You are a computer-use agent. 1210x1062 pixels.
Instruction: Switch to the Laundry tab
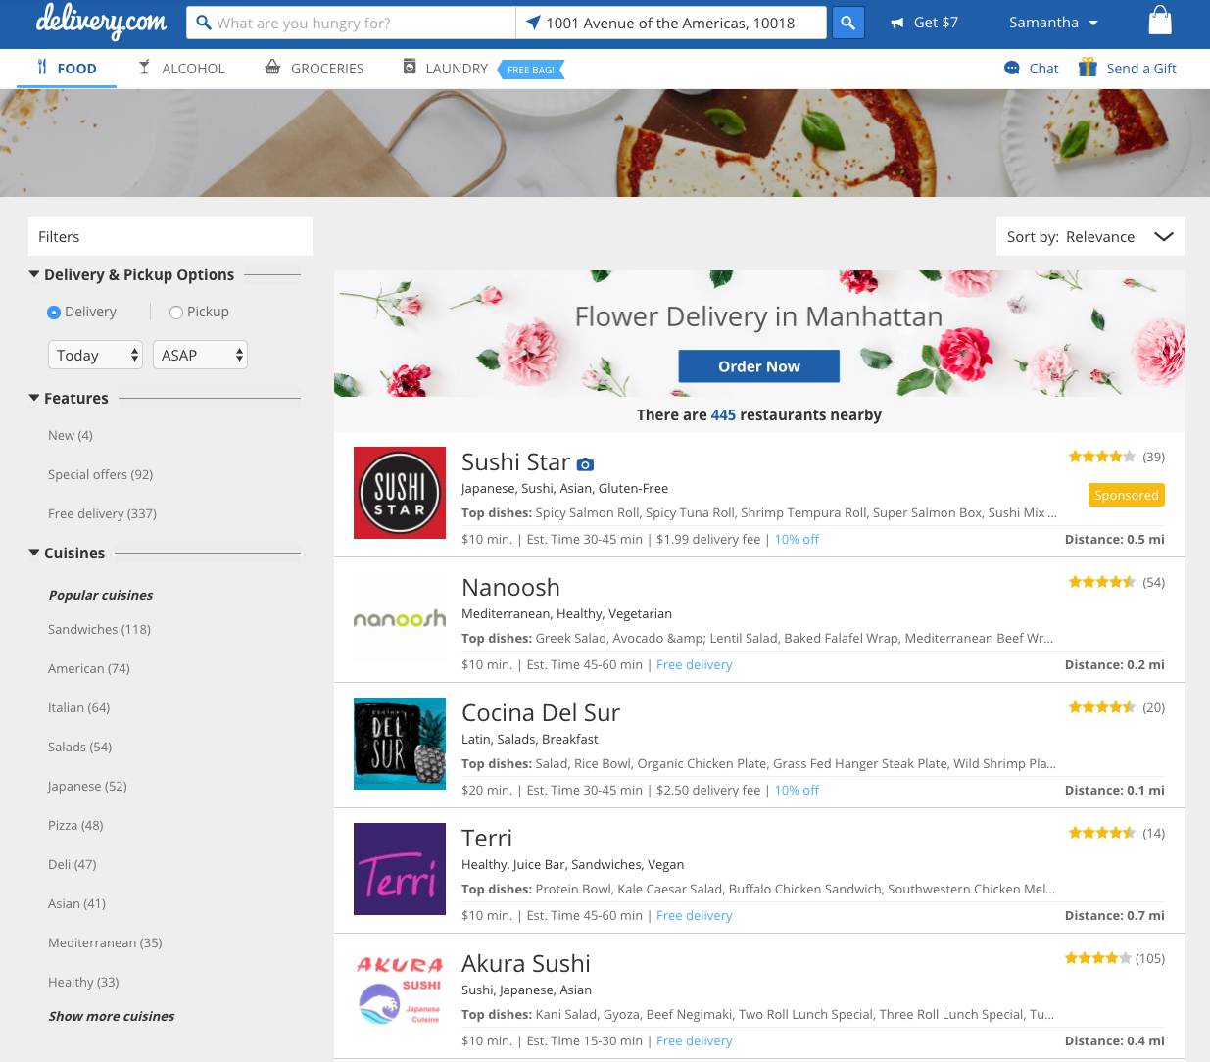(x=446, y=69)
